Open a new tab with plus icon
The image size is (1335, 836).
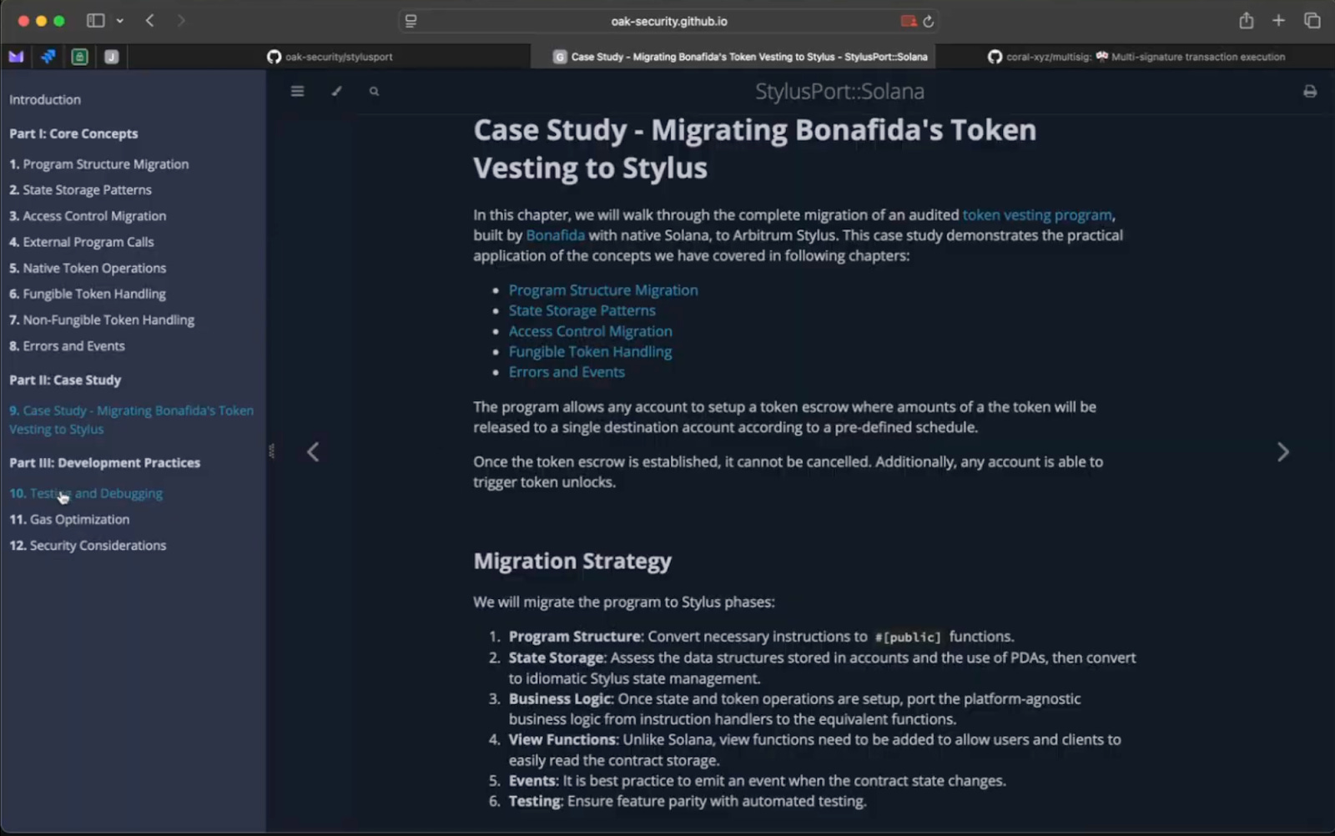pos(1278,21)
